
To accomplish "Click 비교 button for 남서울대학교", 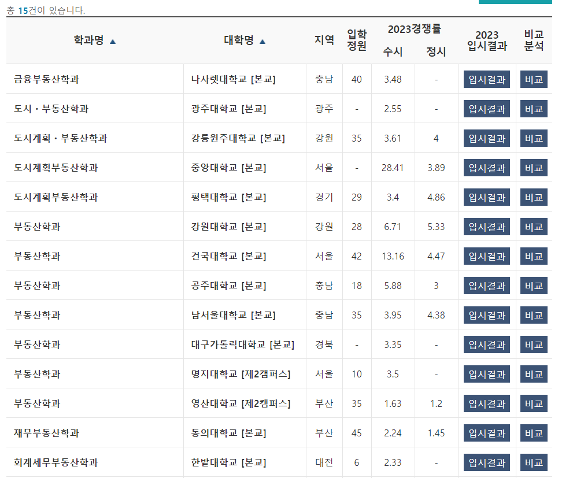I will [534, 315].
